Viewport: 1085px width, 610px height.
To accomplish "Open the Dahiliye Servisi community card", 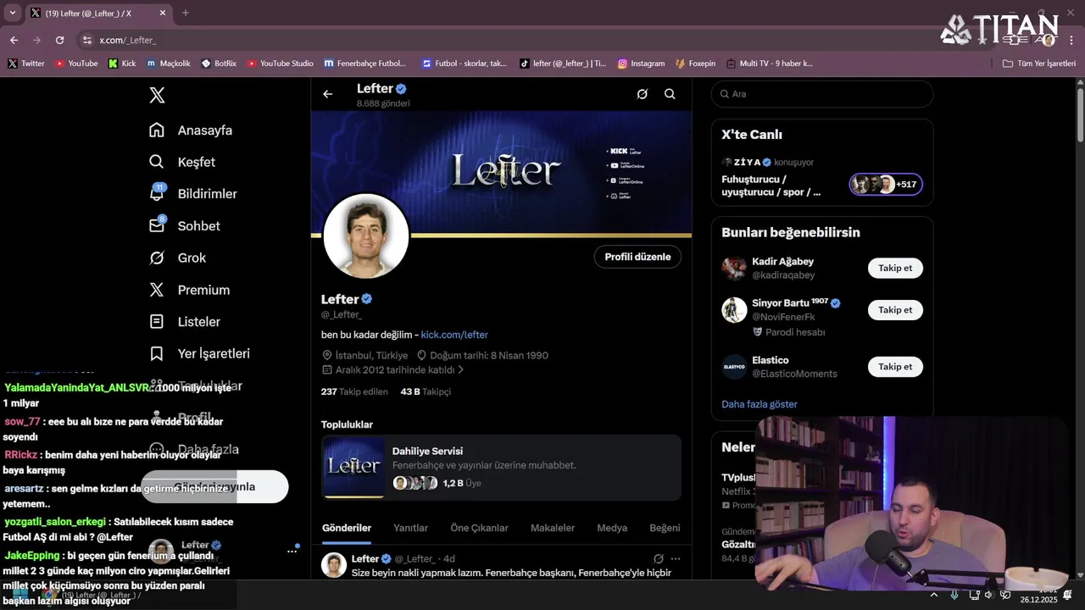I will 501,468.
